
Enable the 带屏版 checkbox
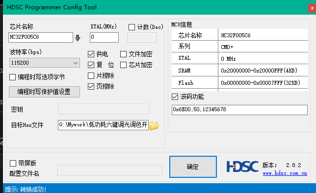tap(13, 163)
